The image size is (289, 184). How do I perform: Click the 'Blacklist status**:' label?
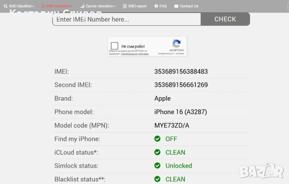click(80, 179)
